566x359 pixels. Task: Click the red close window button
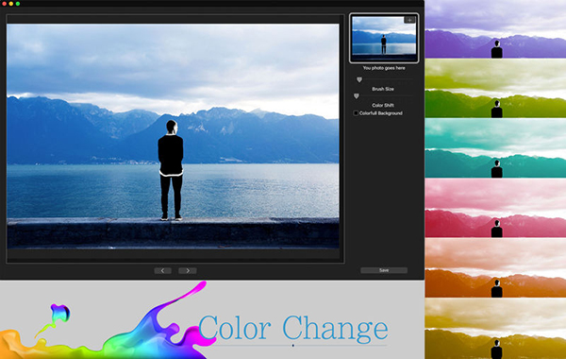pyautogui.click(x=5, y=4)
